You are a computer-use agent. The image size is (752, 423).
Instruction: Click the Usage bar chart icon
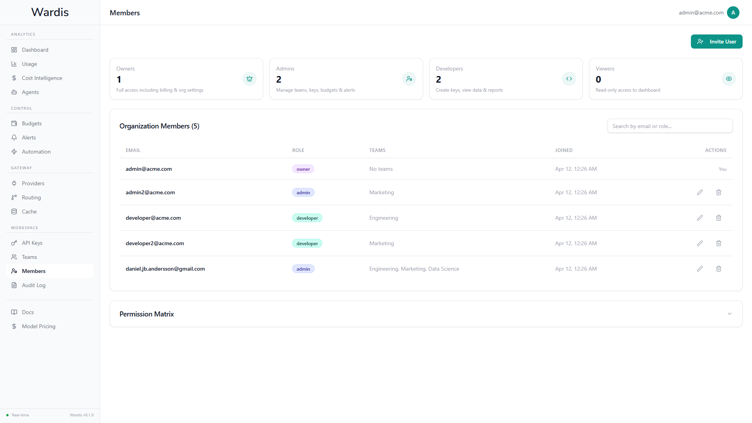[x=14, y=64]
